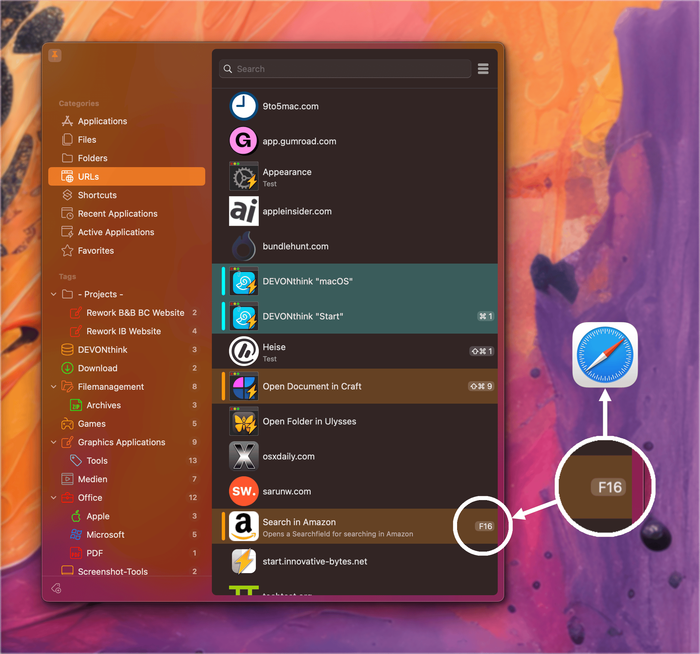Click the Filemanagement folder icon
Image resolution: width=700 pixels, height=654 pixels.
click(x=67, y=386)
